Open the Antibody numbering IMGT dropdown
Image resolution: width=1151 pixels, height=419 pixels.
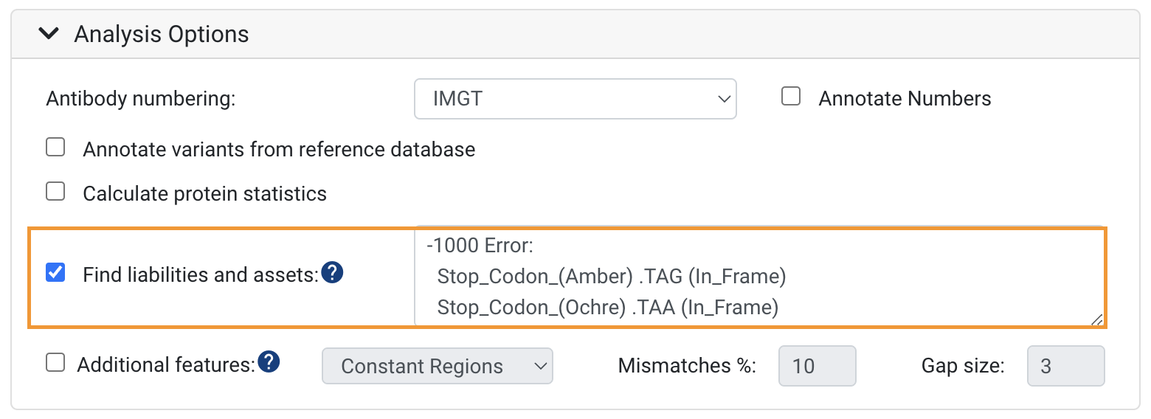[x=575, y=99]
